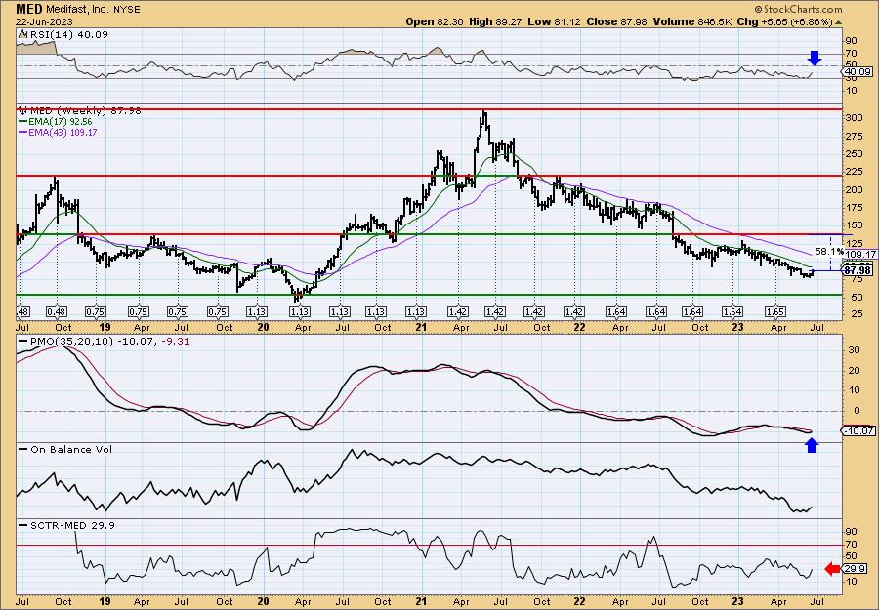
Task: Click the purple EMA(43) legend line swatch
Action: 23,132
